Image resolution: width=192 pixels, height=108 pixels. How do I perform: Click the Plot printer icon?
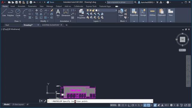tap(31, 2)
